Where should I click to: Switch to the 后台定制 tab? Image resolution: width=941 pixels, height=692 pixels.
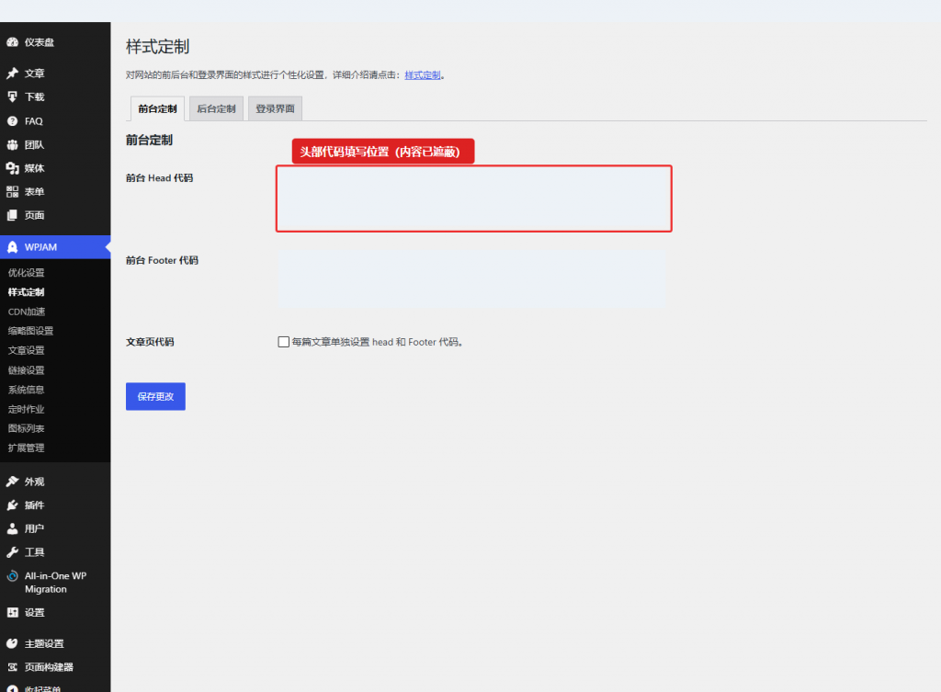pyautogui.click(x=216, y=108)
